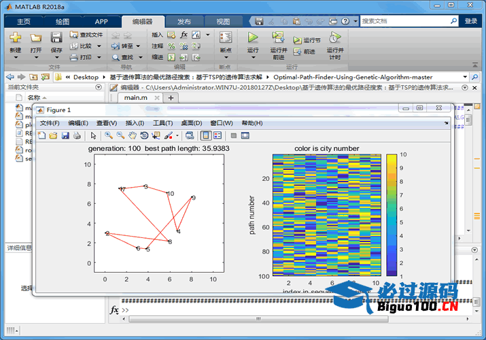Click the colorbar in Figure 1

tap(392, 215)
